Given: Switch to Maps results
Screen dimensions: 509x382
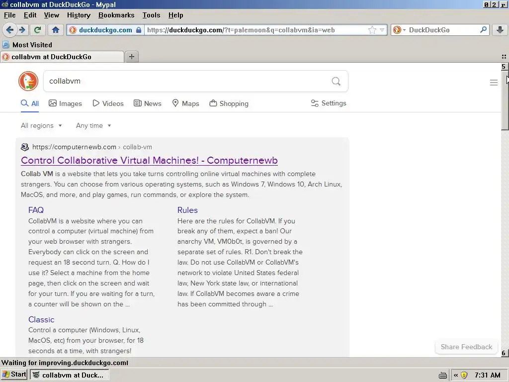Looking at the screenshot, I should [185, 103].
